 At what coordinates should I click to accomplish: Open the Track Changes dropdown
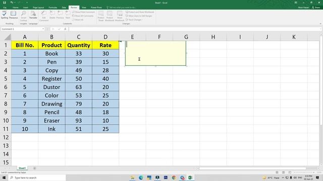pos(134,20)
